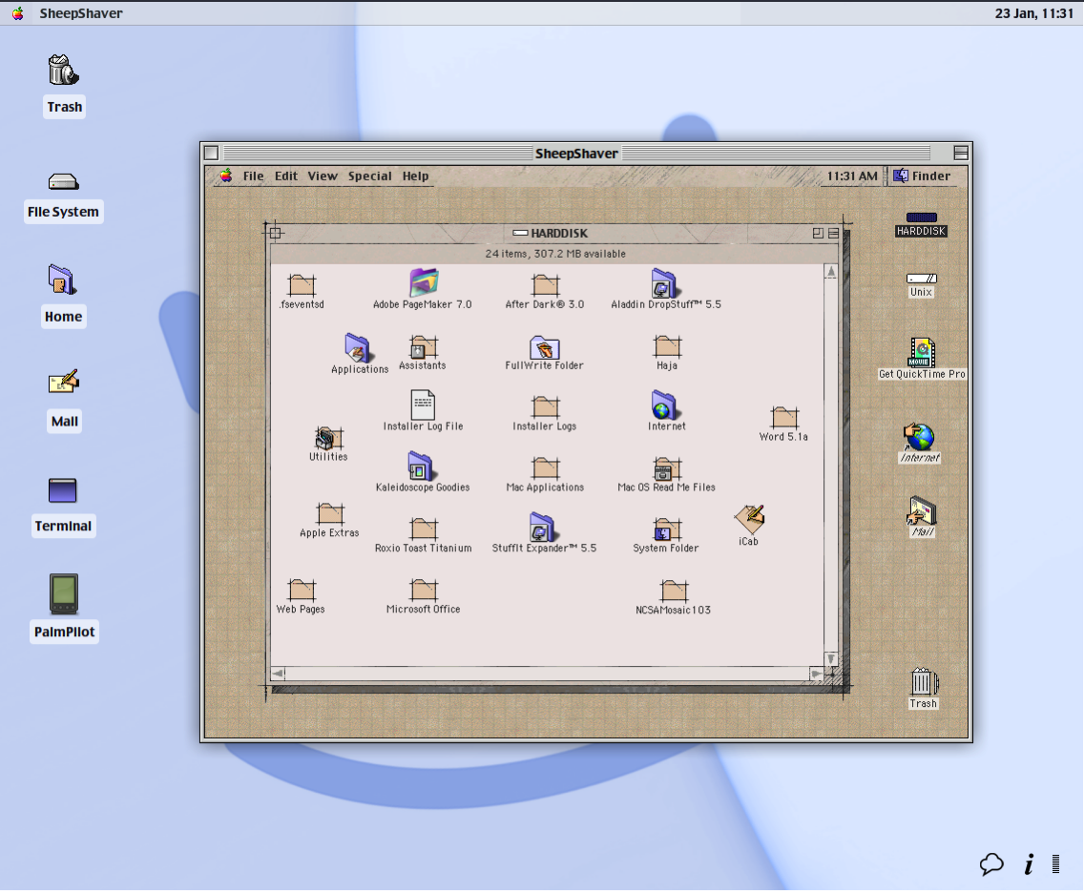The width and height of the screenshot is (1084, 893).
Task: Click the HARDDISK window close box
Action: tap(275, 233)
